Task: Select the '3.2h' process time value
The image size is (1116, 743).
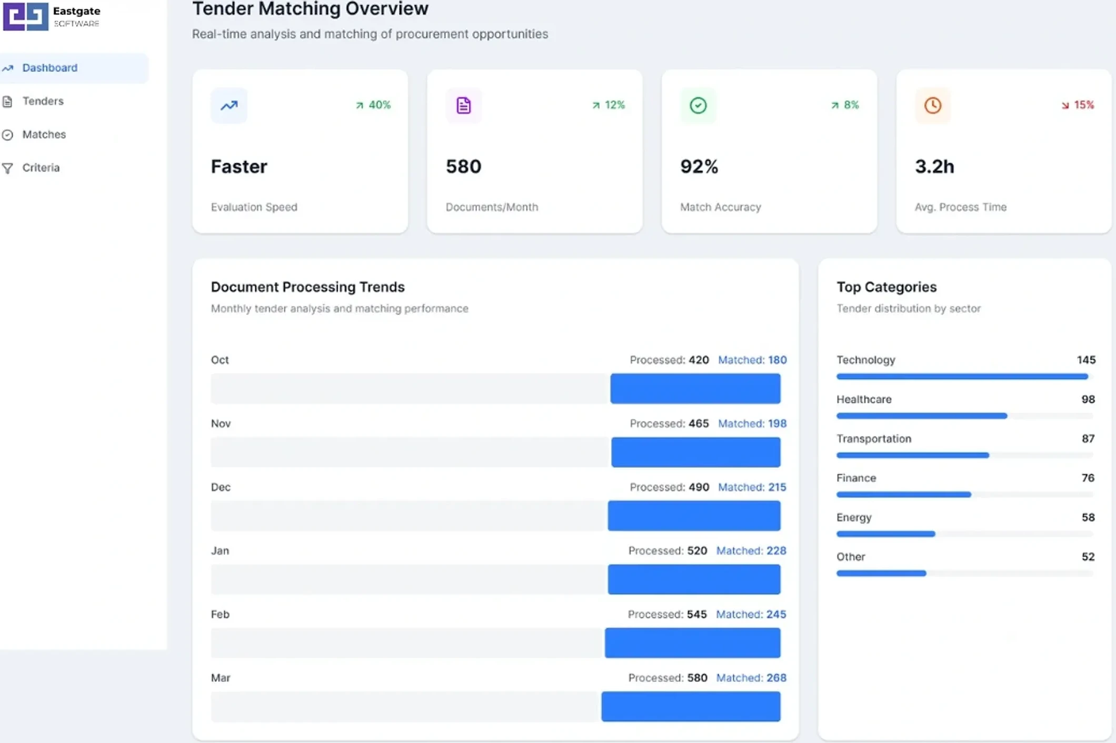Action: 934,166
